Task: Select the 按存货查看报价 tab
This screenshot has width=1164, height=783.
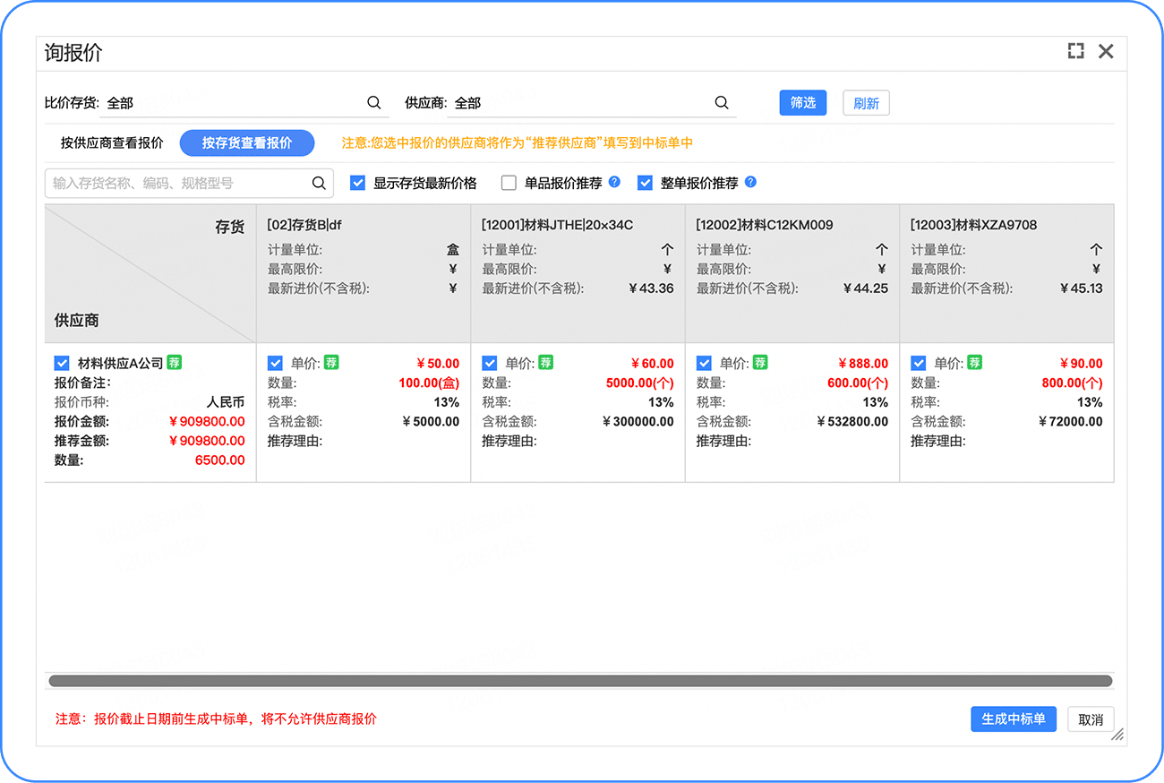Action: 247,142
